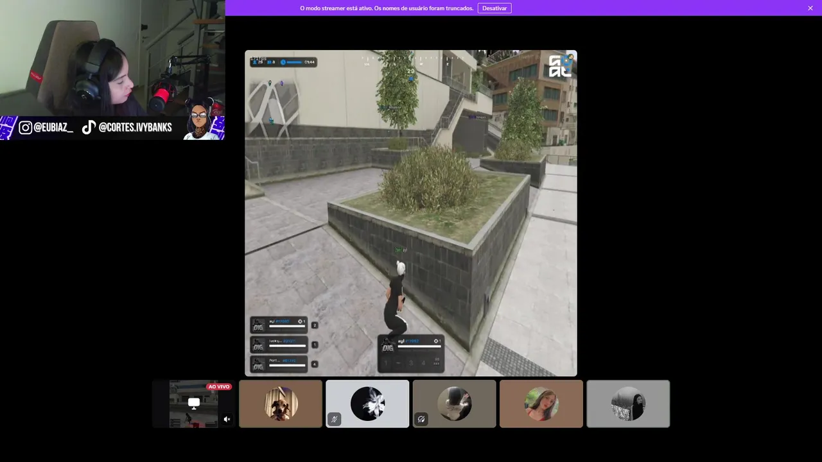822x462 pixels.
Task: Click the player card above weapon slots
Action: tap(411, 344)
